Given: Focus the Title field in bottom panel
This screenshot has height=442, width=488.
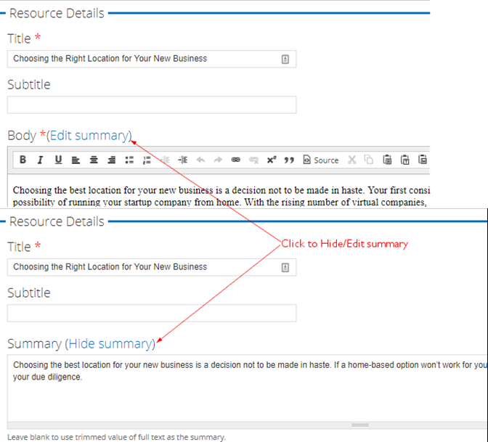Looking at the screenshot, I should (x=152, y=267).
